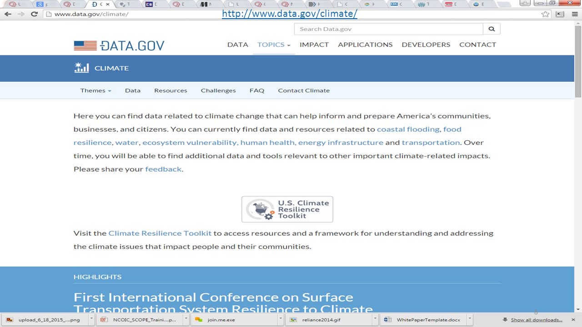
Task: Follow the coastal flooding link
Action: [408, 129]
